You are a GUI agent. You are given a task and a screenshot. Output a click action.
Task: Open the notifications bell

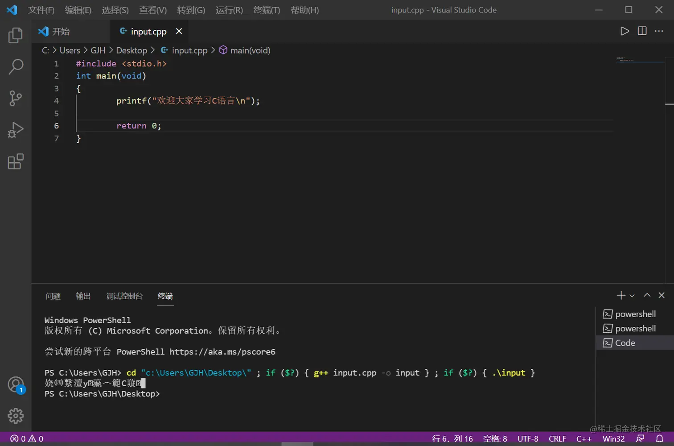tap(660, 439)
